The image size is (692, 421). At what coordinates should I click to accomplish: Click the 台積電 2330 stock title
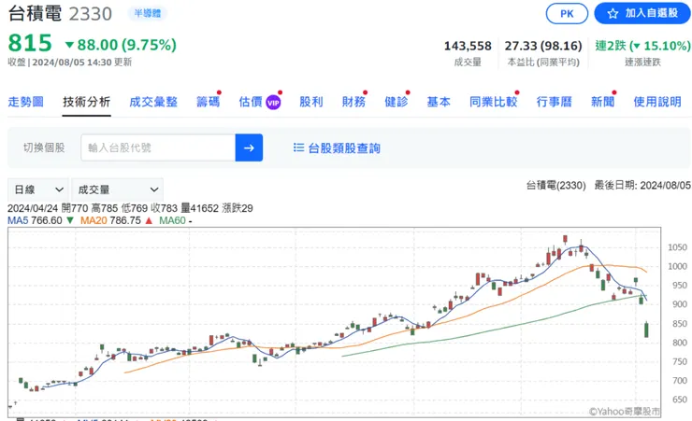60,13
